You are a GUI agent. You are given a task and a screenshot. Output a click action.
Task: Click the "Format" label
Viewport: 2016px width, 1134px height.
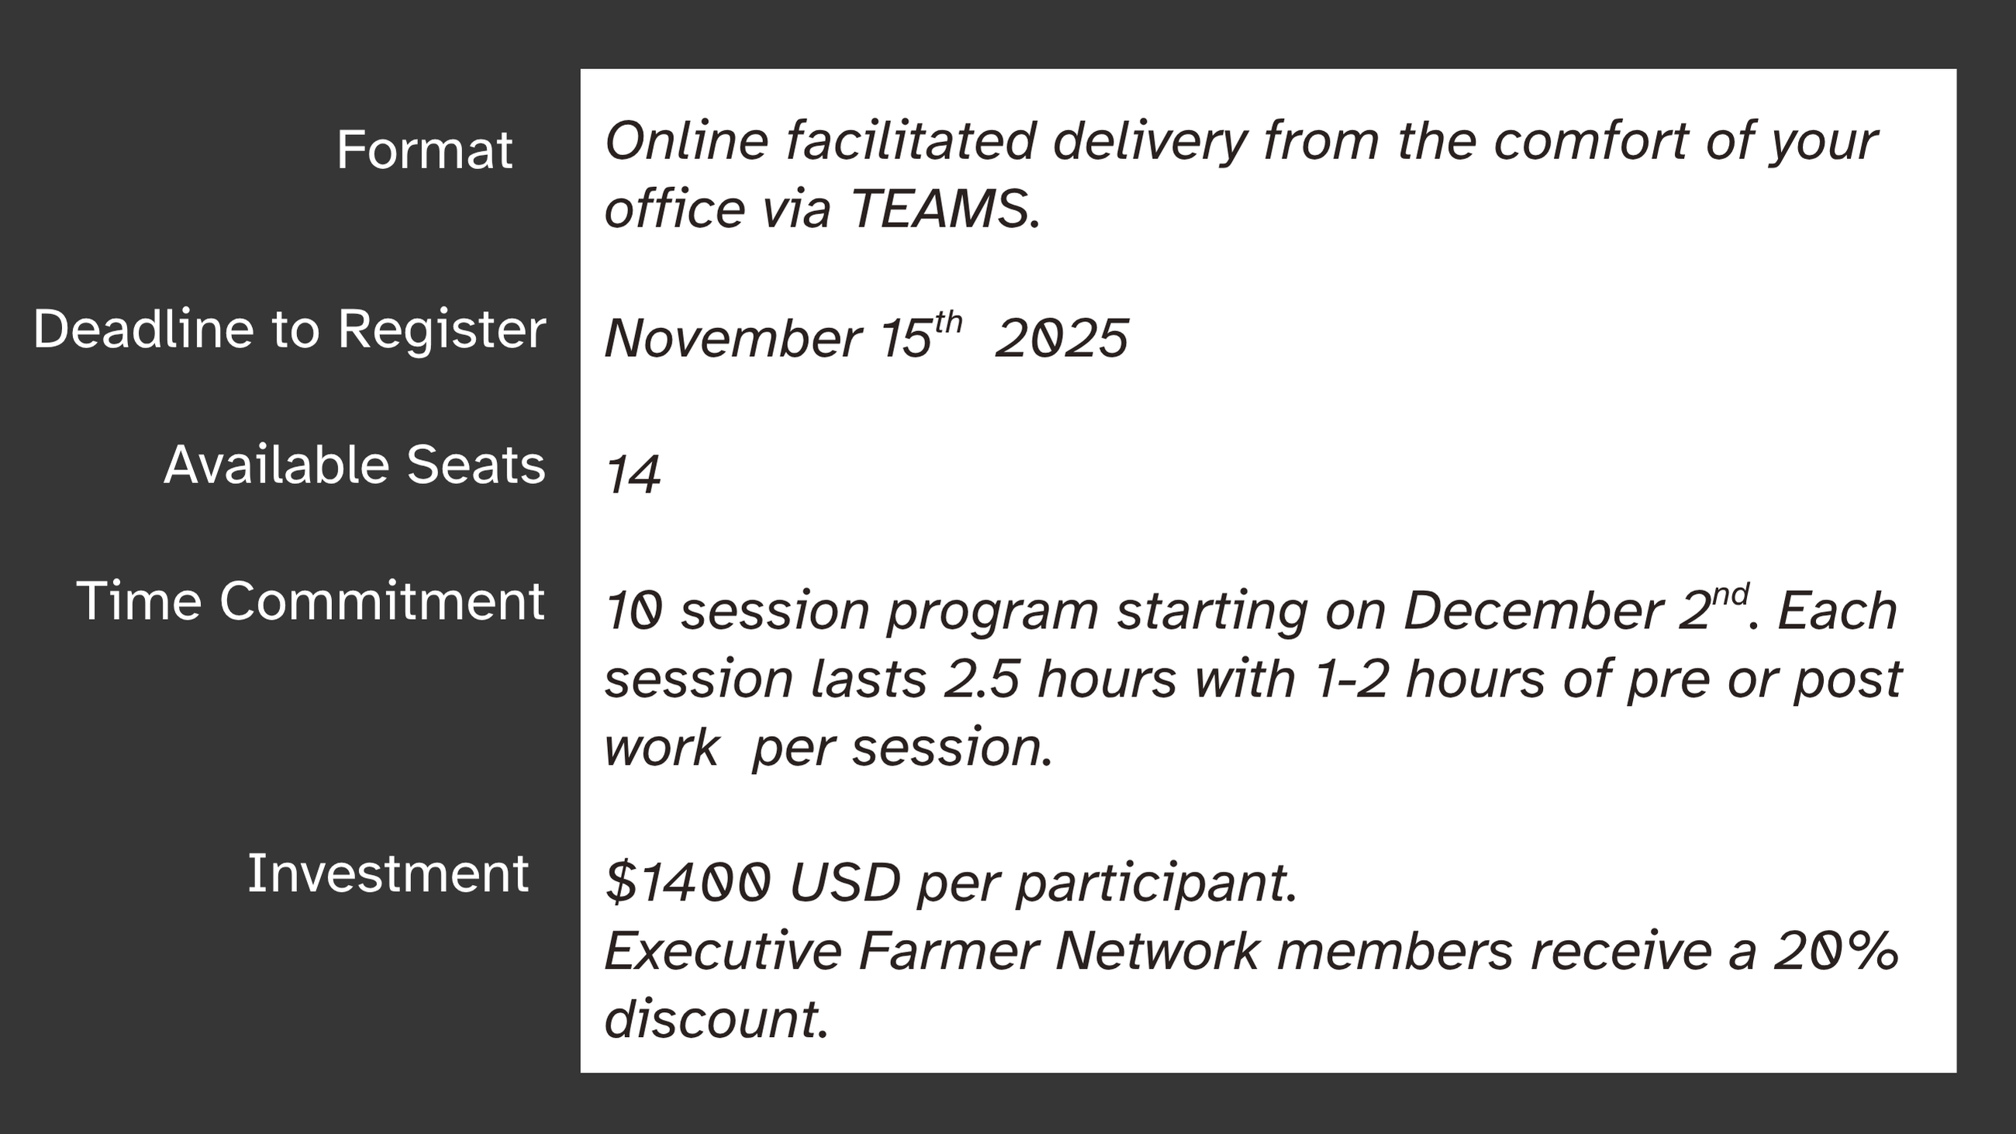coord(424,150)
